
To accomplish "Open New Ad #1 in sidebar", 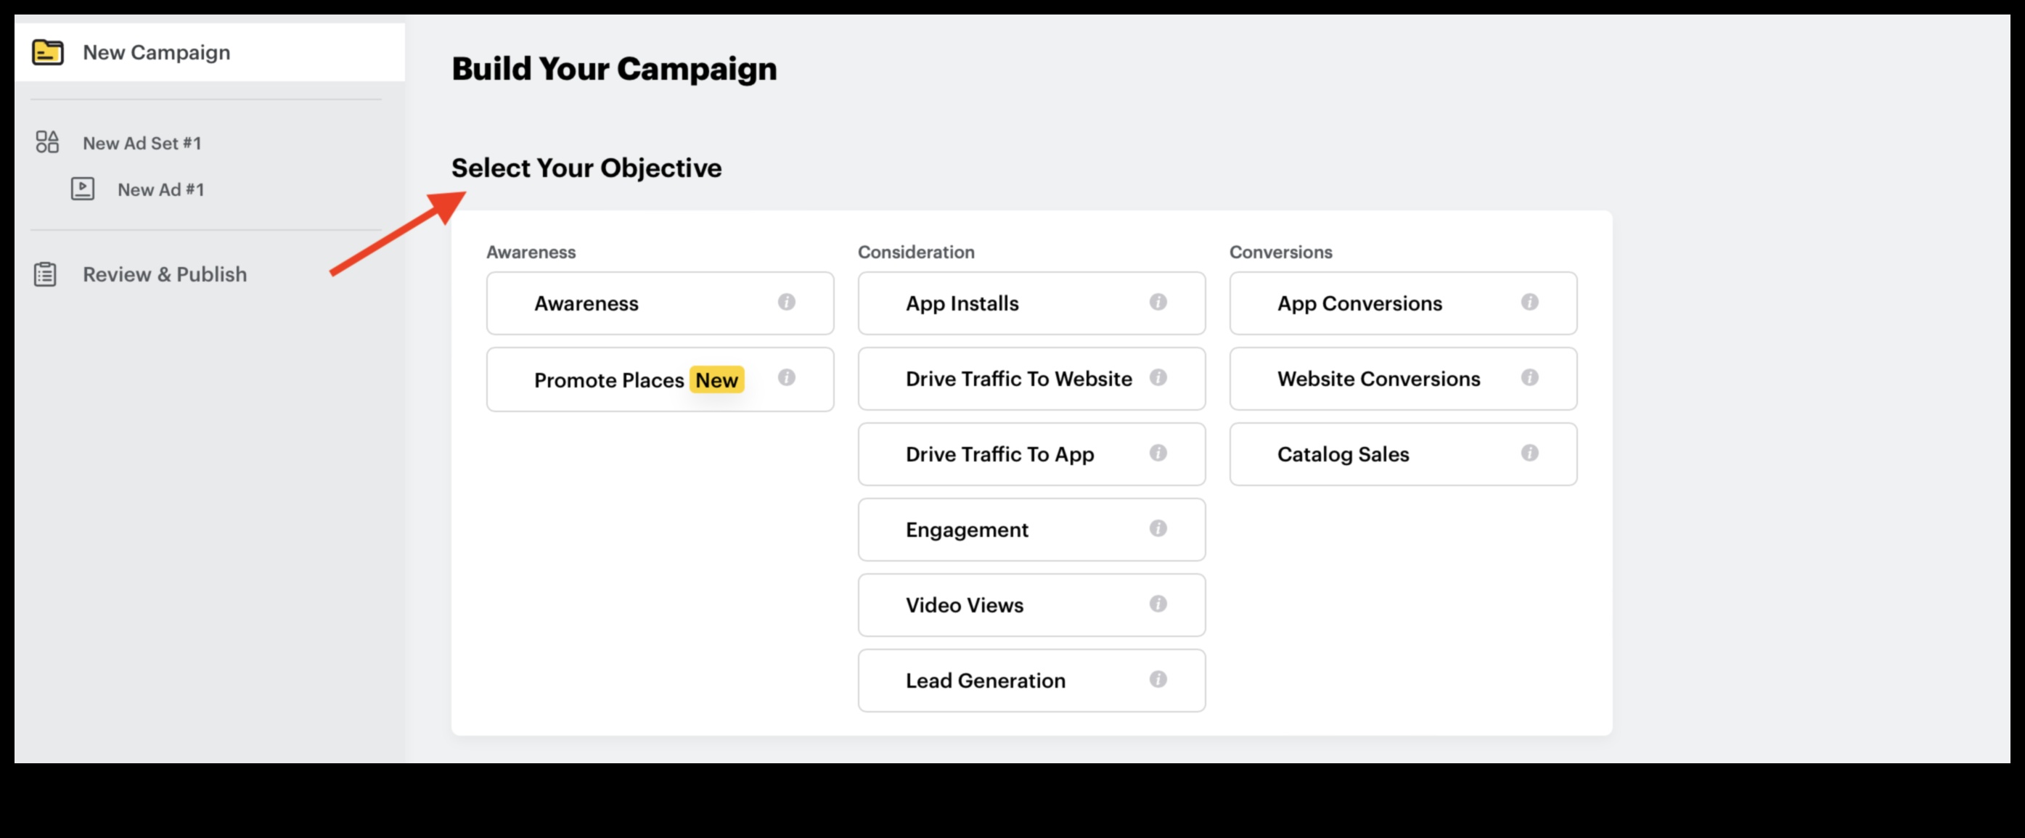I will click(160, 189).
